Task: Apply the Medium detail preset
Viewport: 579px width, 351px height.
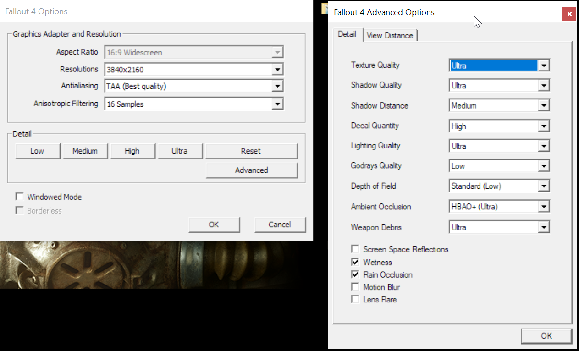Action: (85, 151)
